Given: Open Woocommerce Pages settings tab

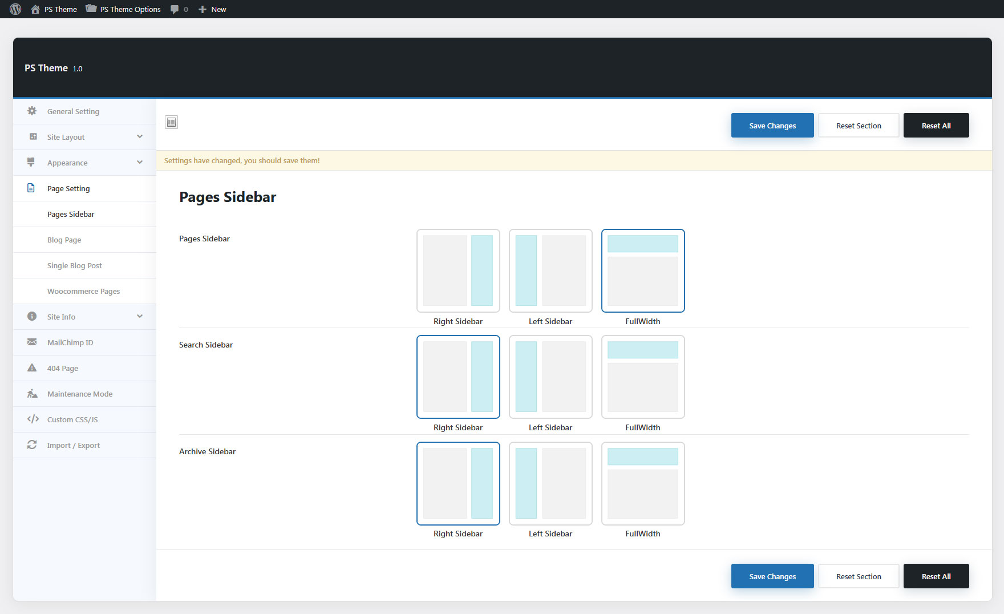Looking at the screenshot, I should tap(83, 291).
